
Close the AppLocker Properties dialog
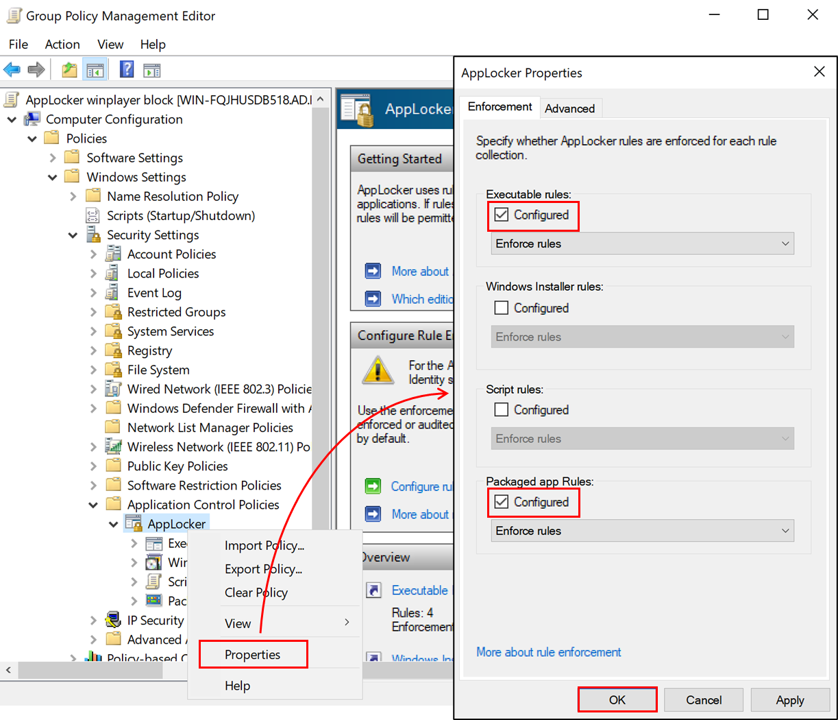point(819,72)
